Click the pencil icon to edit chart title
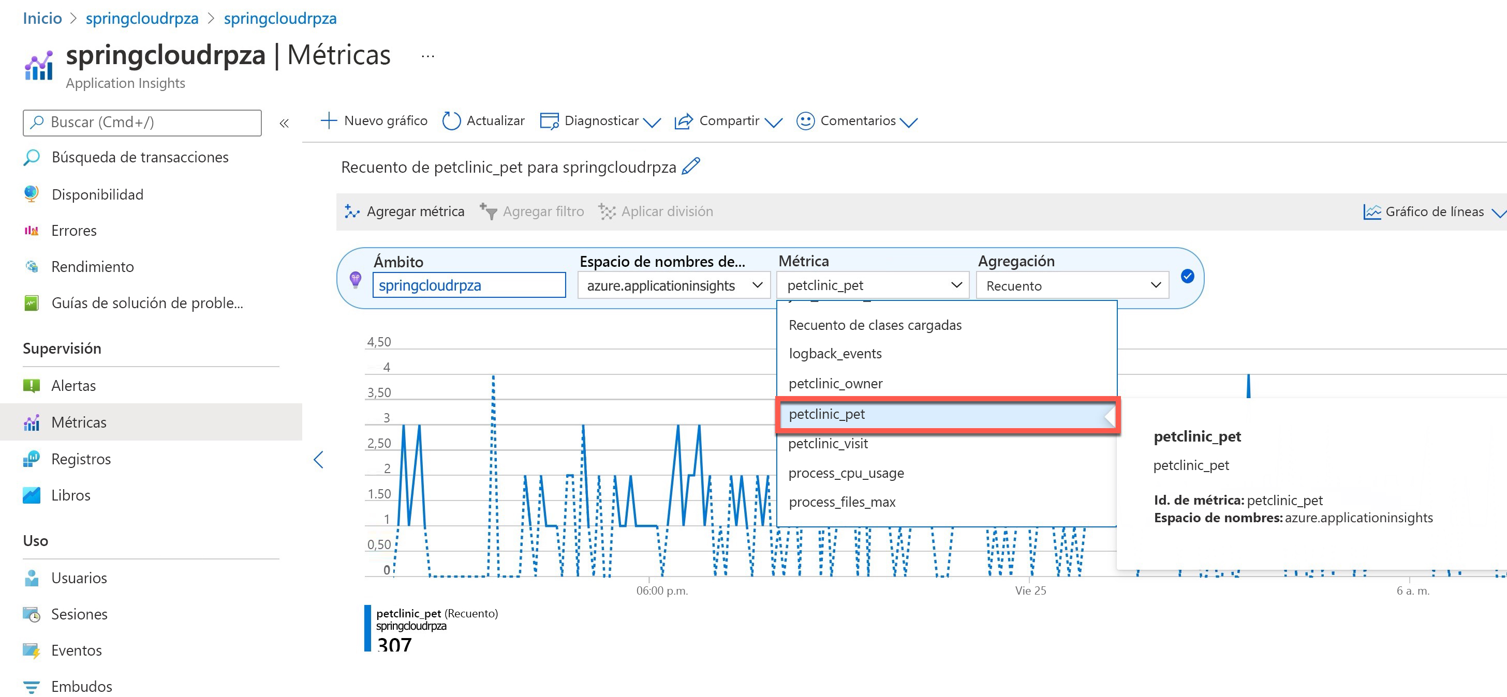The height and width of the screenshot is (697, 1507). click(691, 166)
